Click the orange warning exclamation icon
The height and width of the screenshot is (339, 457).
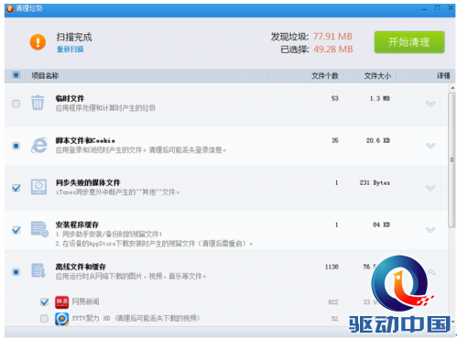tap(38, 42)
